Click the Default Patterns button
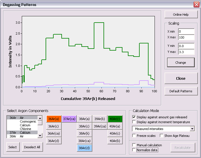Viewport: 201px width, 158px height. point(181,91)
